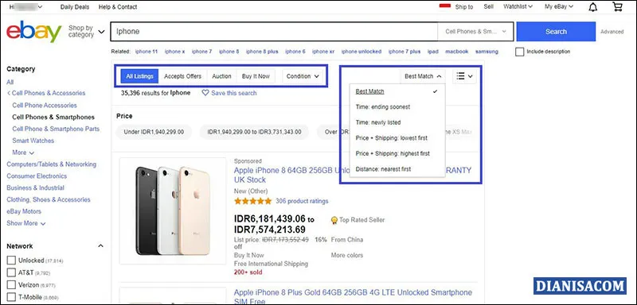
Task: Open Daily Deals link
Action: (x=74, y=7)
